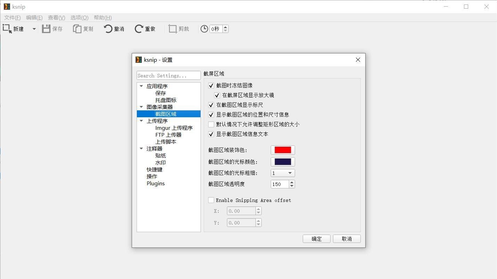
Task: Open the 选项(O) menu
Action: pos(80,18)
